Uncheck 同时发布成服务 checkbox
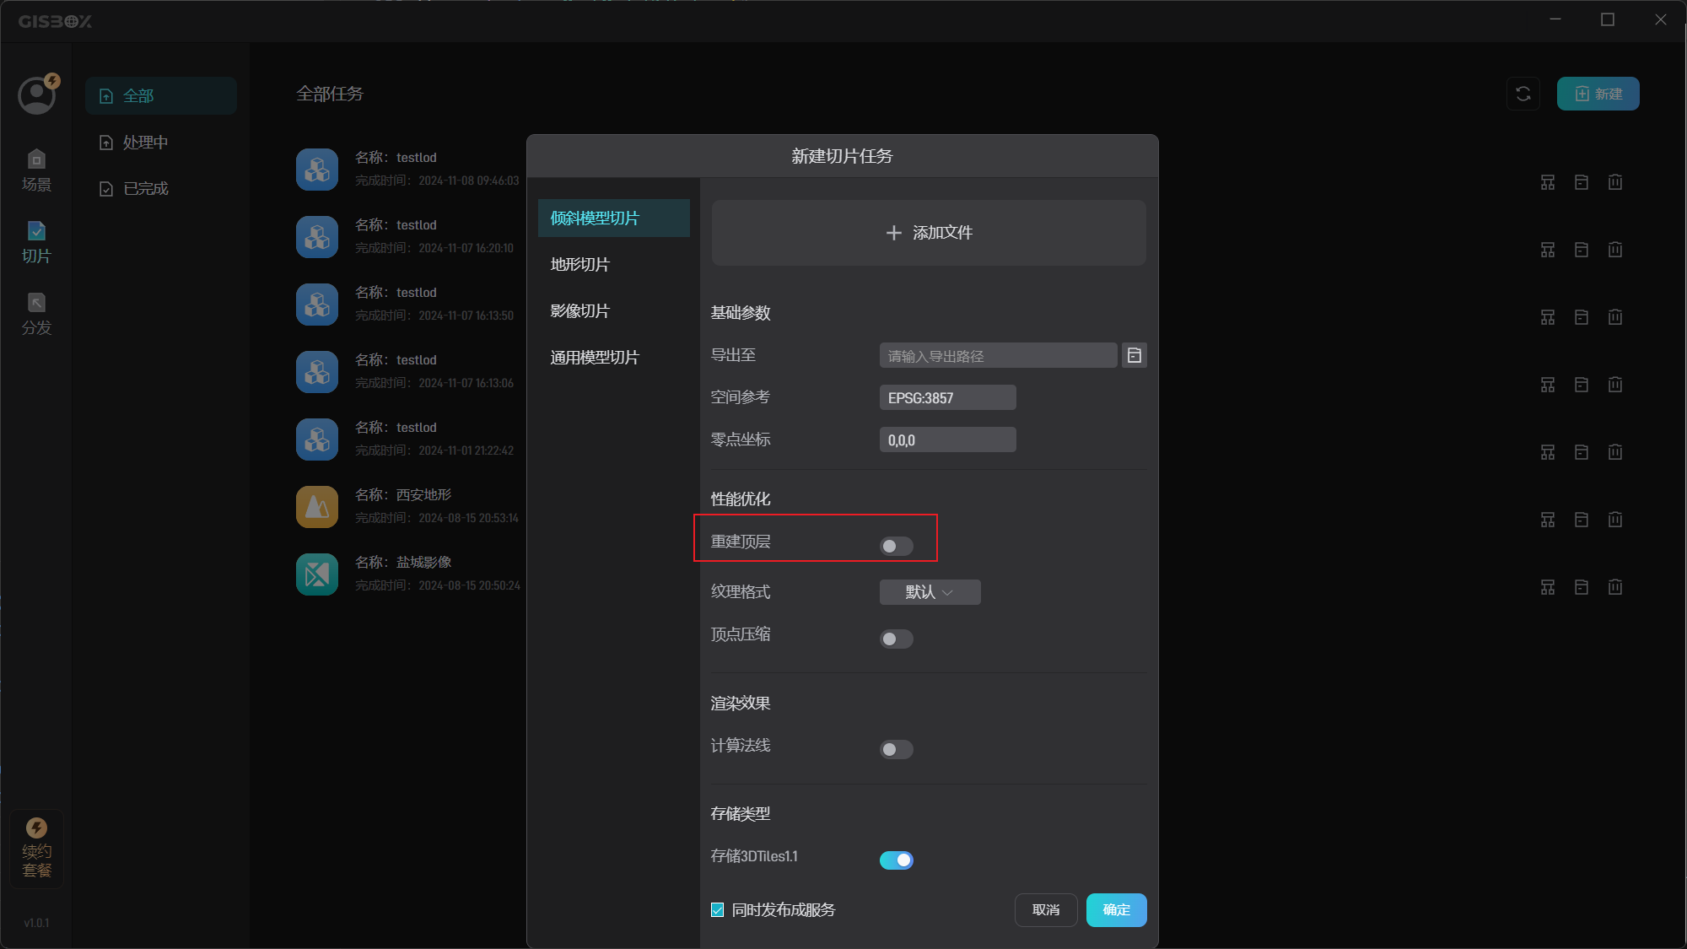 tap(718, 910)
